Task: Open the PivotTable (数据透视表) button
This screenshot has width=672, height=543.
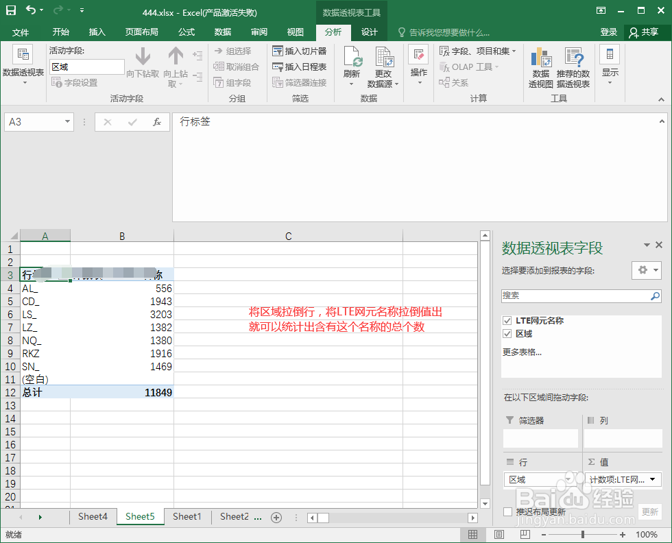Action: coord(23,65)
